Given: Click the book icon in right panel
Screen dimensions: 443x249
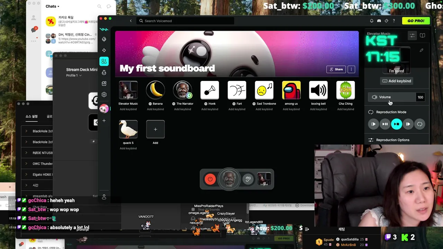Looking at the screenshot, I should point(423,35).
